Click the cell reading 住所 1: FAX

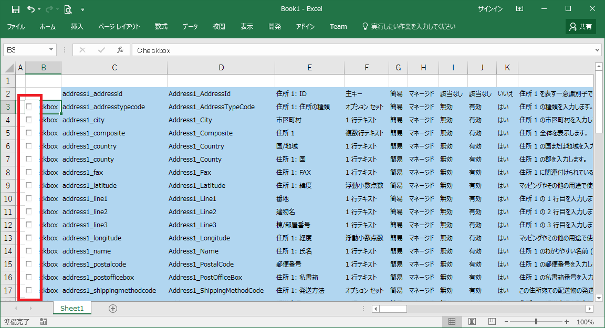[x=309, y=172]
